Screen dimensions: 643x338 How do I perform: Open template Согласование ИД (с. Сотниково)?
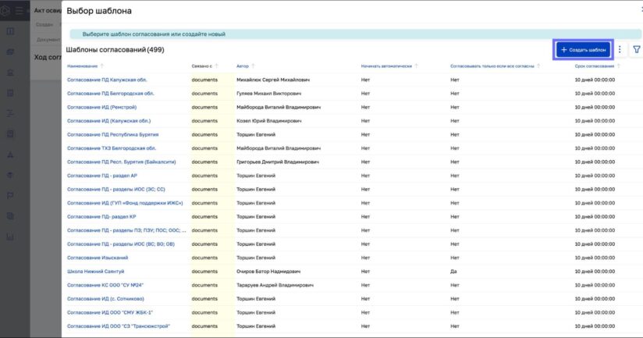pyautogui.click(x=106, y=299)
